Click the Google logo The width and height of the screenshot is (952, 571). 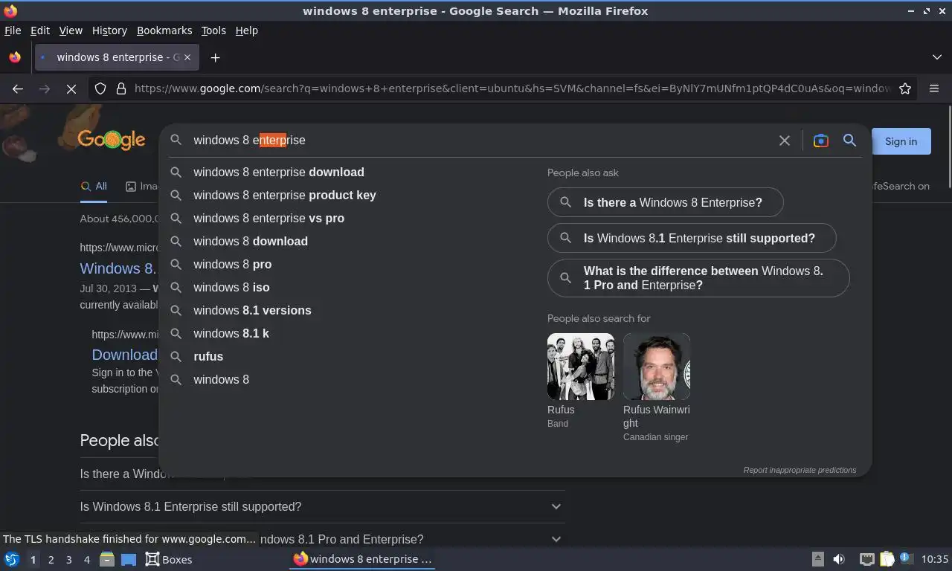(x=111, y=140)
